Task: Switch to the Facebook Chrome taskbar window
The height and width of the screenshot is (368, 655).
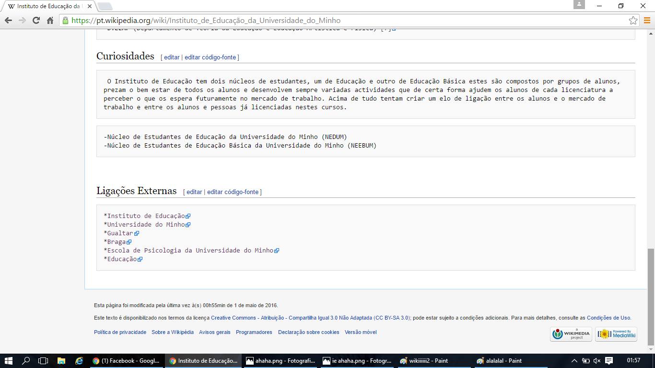Action: [x=127, y=361]
